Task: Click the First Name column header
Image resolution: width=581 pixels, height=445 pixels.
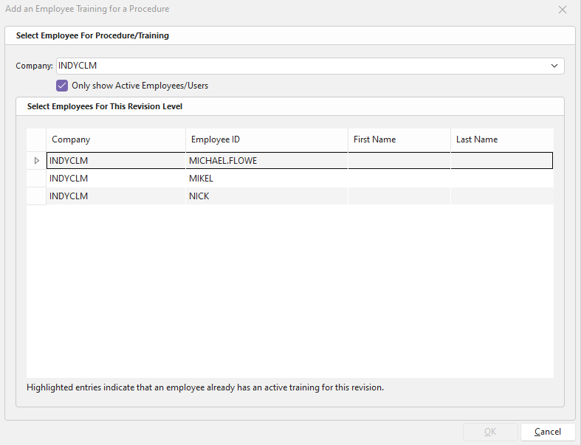Action: click(x=399, y=139)
